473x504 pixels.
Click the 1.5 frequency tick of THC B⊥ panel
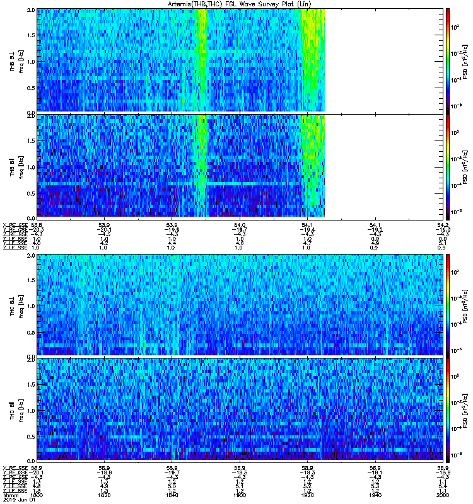(31, 280)
